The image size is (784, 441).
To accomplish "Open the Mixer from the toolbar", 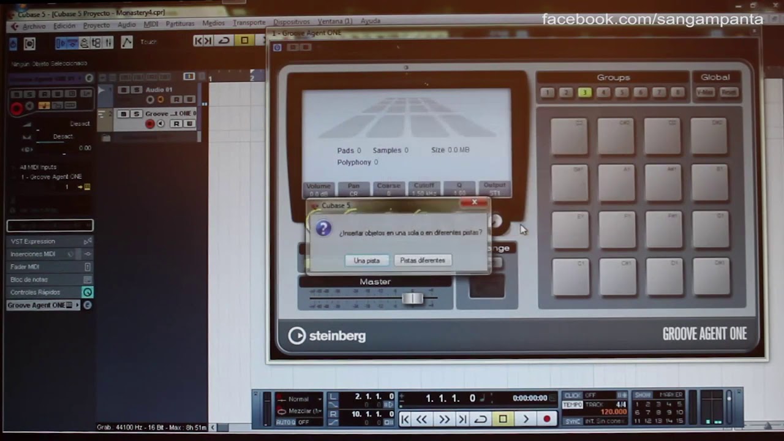I will [108, 42].
